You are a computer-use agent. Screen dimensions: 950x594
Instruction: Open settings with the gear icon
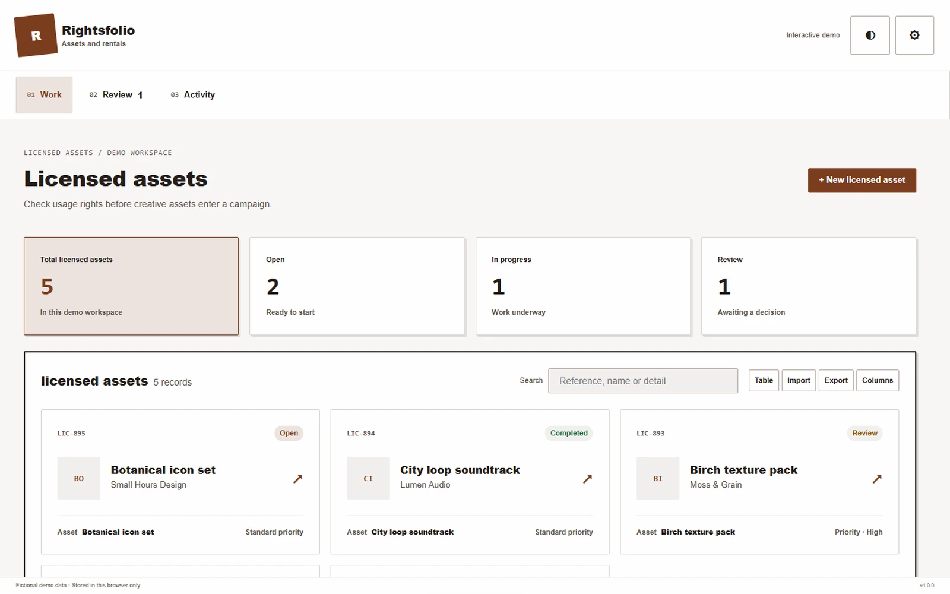(x=914, y=36)
